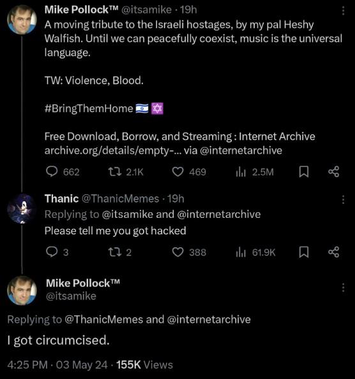
Task: Bookmark Thanic's 'got hacked' reply
Action: tap(304, 252)
